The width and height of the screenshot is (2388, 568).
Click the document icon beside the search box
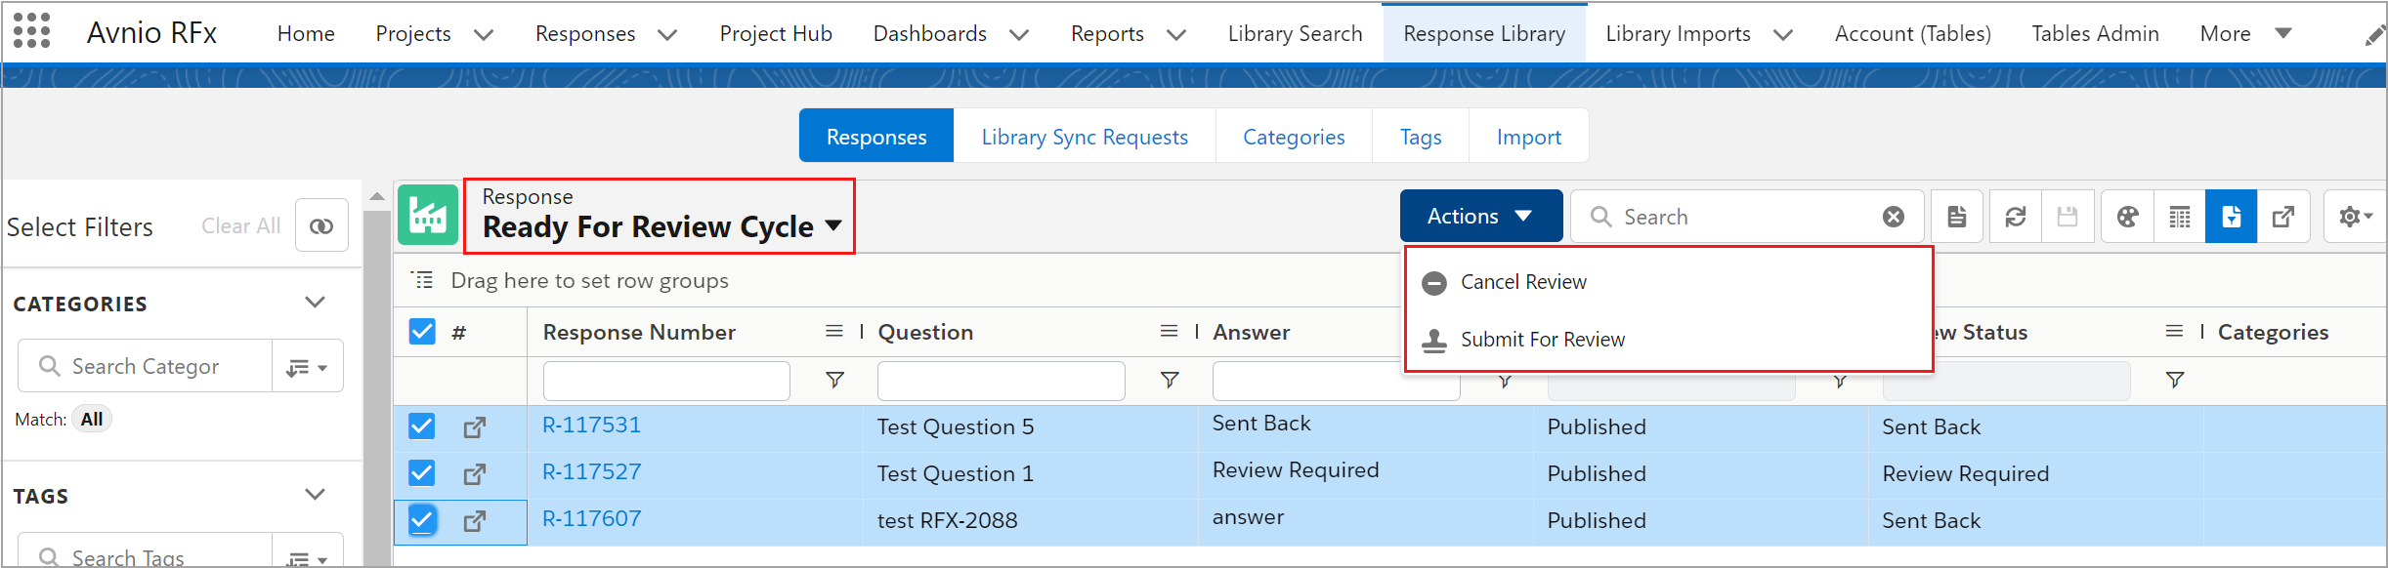tap(1957, 217)
